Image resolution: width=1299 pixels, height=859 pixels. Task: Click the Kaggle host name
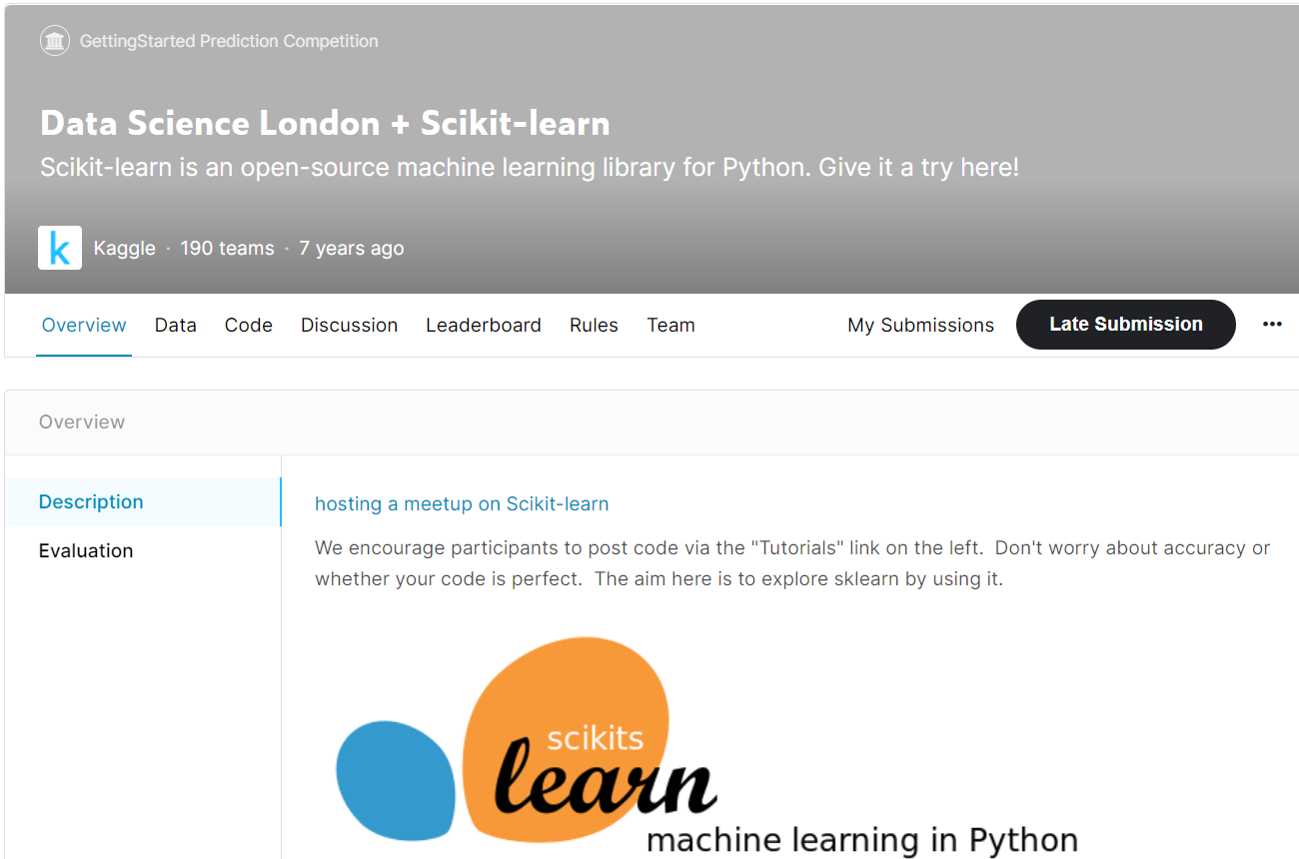pos(125,248)
